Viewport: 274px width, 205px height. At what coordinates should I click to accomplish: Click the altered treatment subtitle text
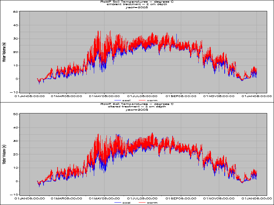tap(136, 107)
